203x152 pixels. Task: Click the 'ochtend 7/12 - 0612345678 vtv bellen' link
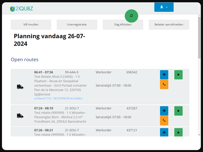click(58, 98)
